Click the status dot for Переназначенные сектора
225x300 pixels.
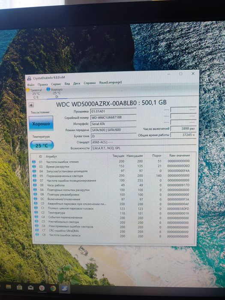[x=34, y=176]
